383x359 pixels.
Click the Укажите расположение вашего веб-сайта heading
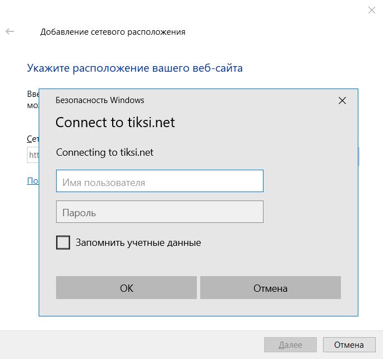(x=135, y=69)
